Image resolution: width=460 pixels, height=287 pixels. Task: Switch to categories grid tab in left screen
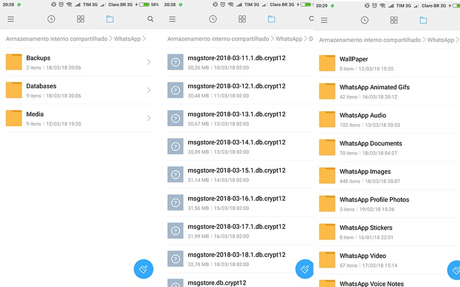tap(80, 20)
